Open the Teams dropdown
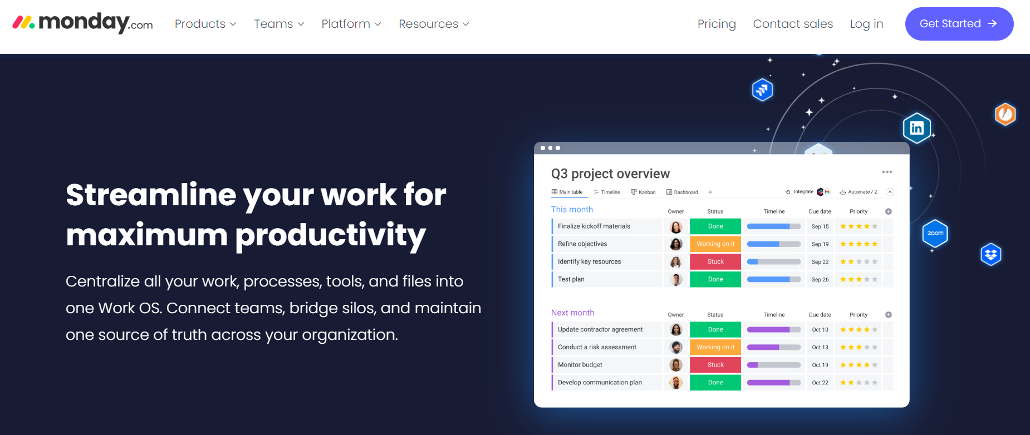This screenshot has width=1030, height=435. [x=279, y=24]
